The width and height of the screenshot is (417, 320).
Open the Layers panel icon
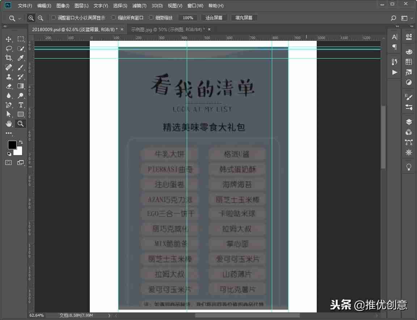[x=409, y=122]
